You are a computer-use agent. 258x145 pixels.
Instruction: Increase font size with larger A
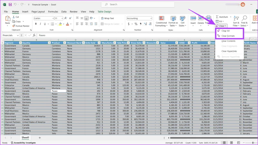pos(66,18)
